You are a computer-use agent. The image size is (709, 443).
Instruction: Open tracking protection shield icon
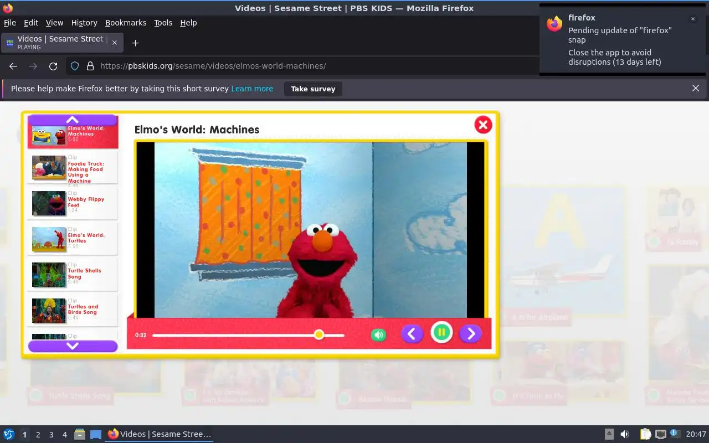click(75, 66)
